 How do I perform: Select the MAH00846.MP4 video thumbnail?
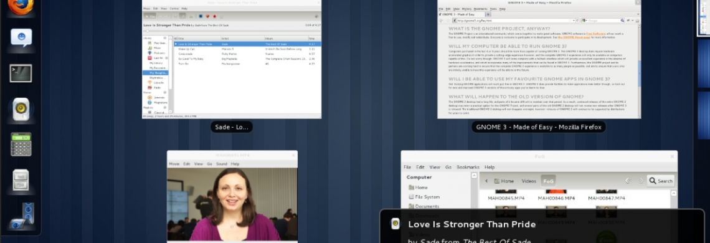(x=556, y=195)
